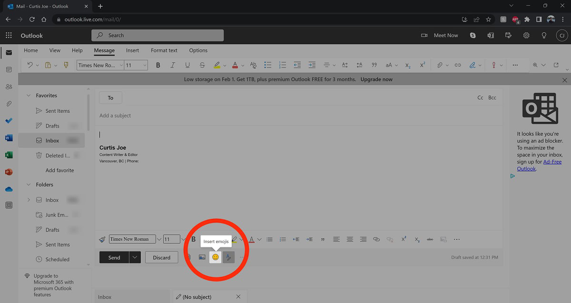Collapse the Favorites folder group
Viewport: 571px width, 303px height.
[x=29, y=96]
